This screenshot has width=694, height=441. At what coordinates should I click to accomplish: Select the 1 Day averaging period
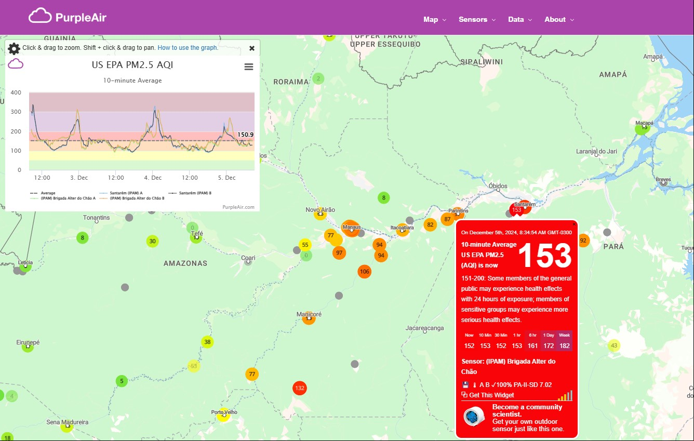pyautogui.click(x=549, y=341)
